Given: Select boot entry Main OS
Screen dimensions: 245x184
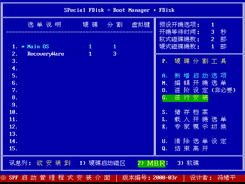Looking at the screenshot, I should coord(38,46).
